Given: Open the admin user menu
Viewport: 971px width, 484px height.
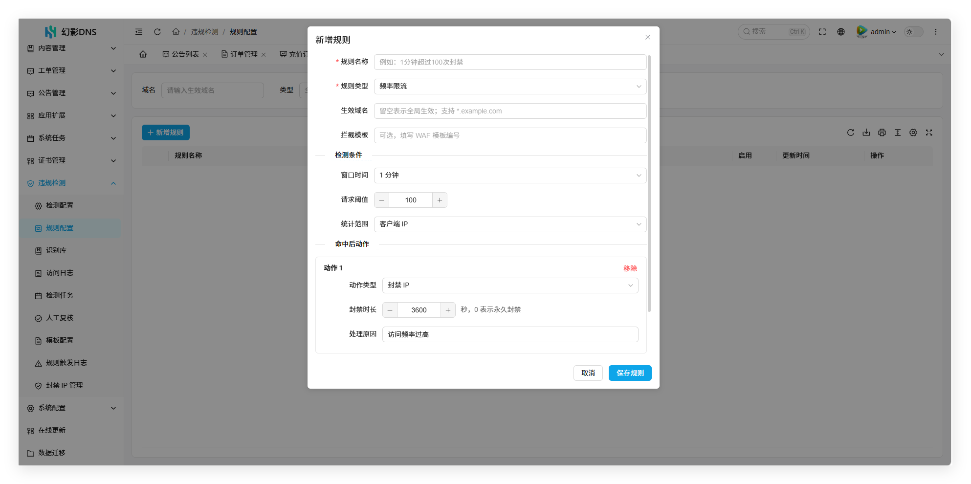Looking at the screenshot, I should coord(877,32).
